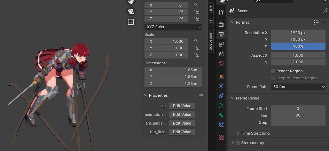Open the World properties tab

221,64
